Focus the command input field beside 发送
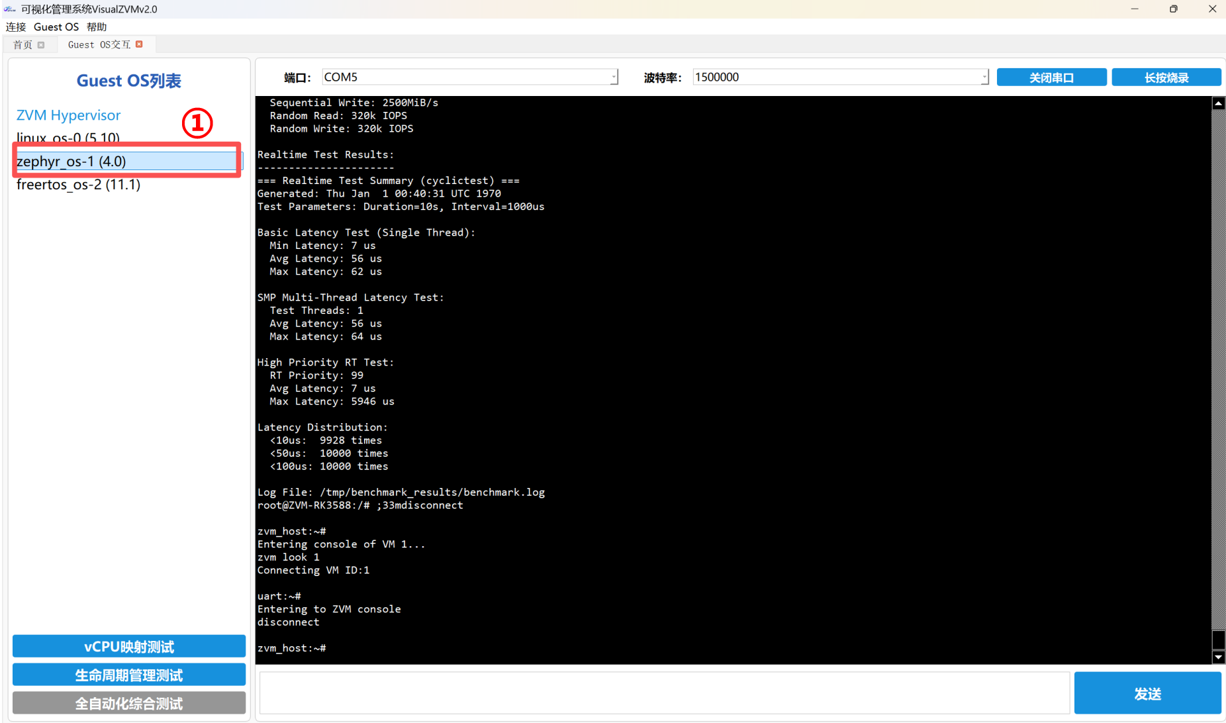The width and height of the screenshot is (1226, 723). click(664, 693)
